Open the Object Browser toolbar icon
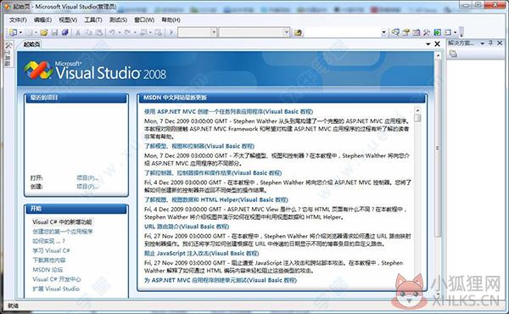This screenshot has height=314, width=509. tap(417, 32)
